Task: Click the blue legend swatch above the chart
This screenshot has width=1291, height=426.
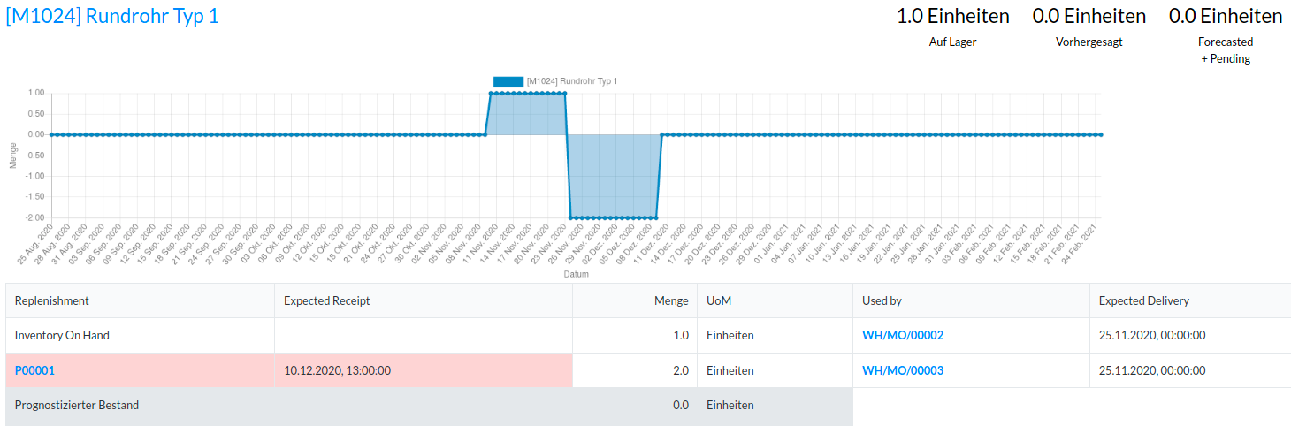Action: (x=508, y=81)
